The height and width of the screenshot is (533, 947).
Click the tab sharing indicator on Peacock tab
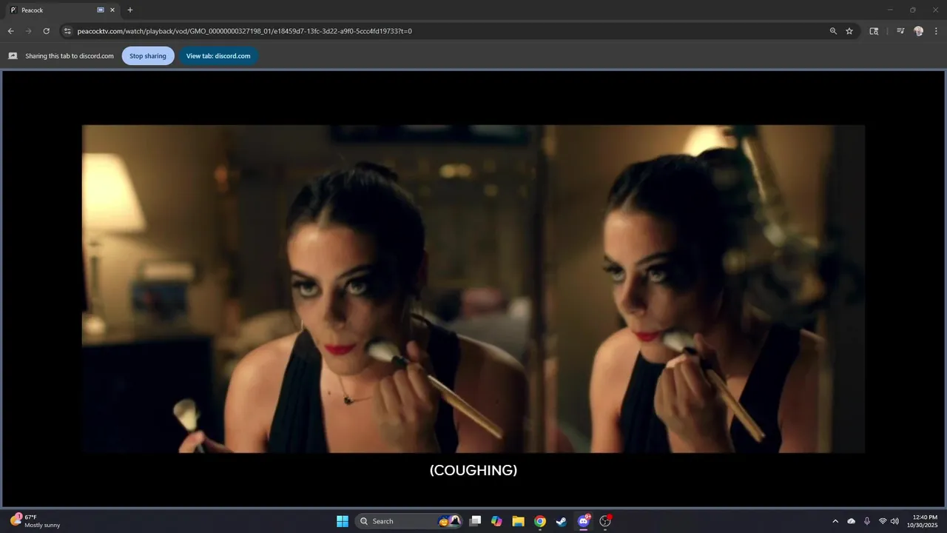101,10
